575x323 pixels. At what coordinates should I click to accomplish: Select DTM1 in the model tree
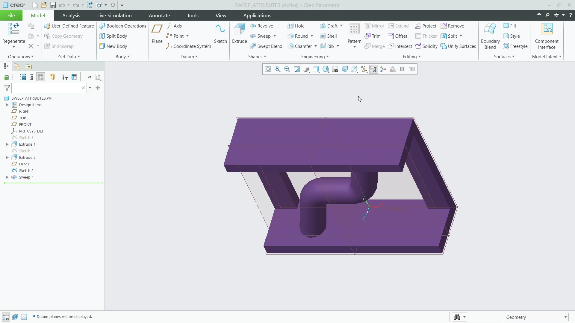pyautogui.click(x=24, y=164)
